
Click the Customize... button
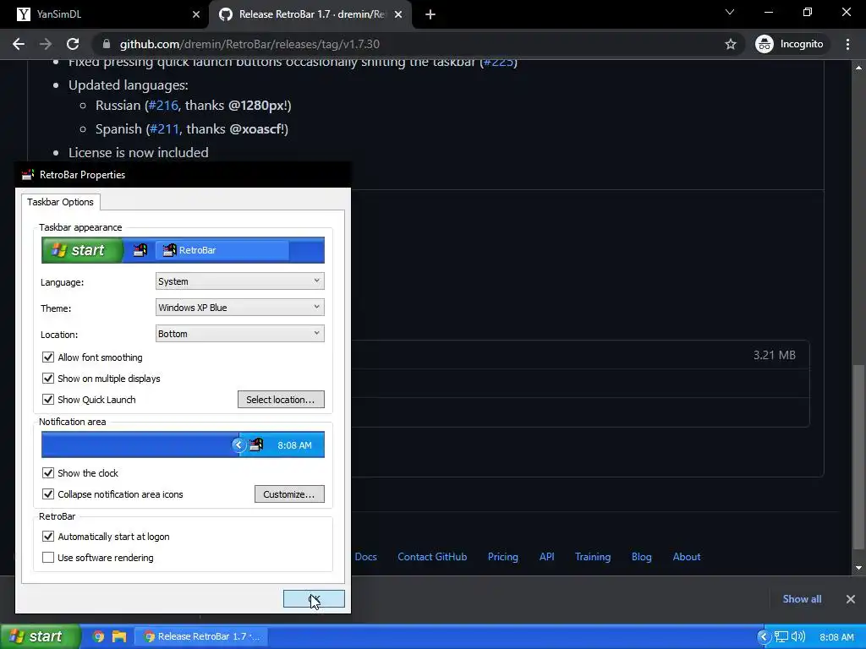pos(289,494)
